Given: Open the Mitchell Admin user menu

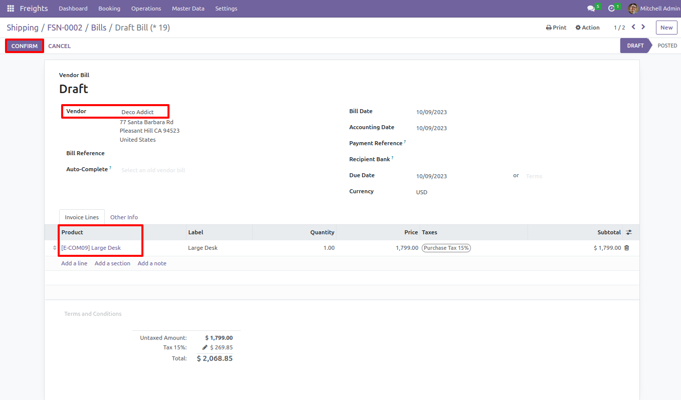Looking at the screenshot, I should [654, 9].
